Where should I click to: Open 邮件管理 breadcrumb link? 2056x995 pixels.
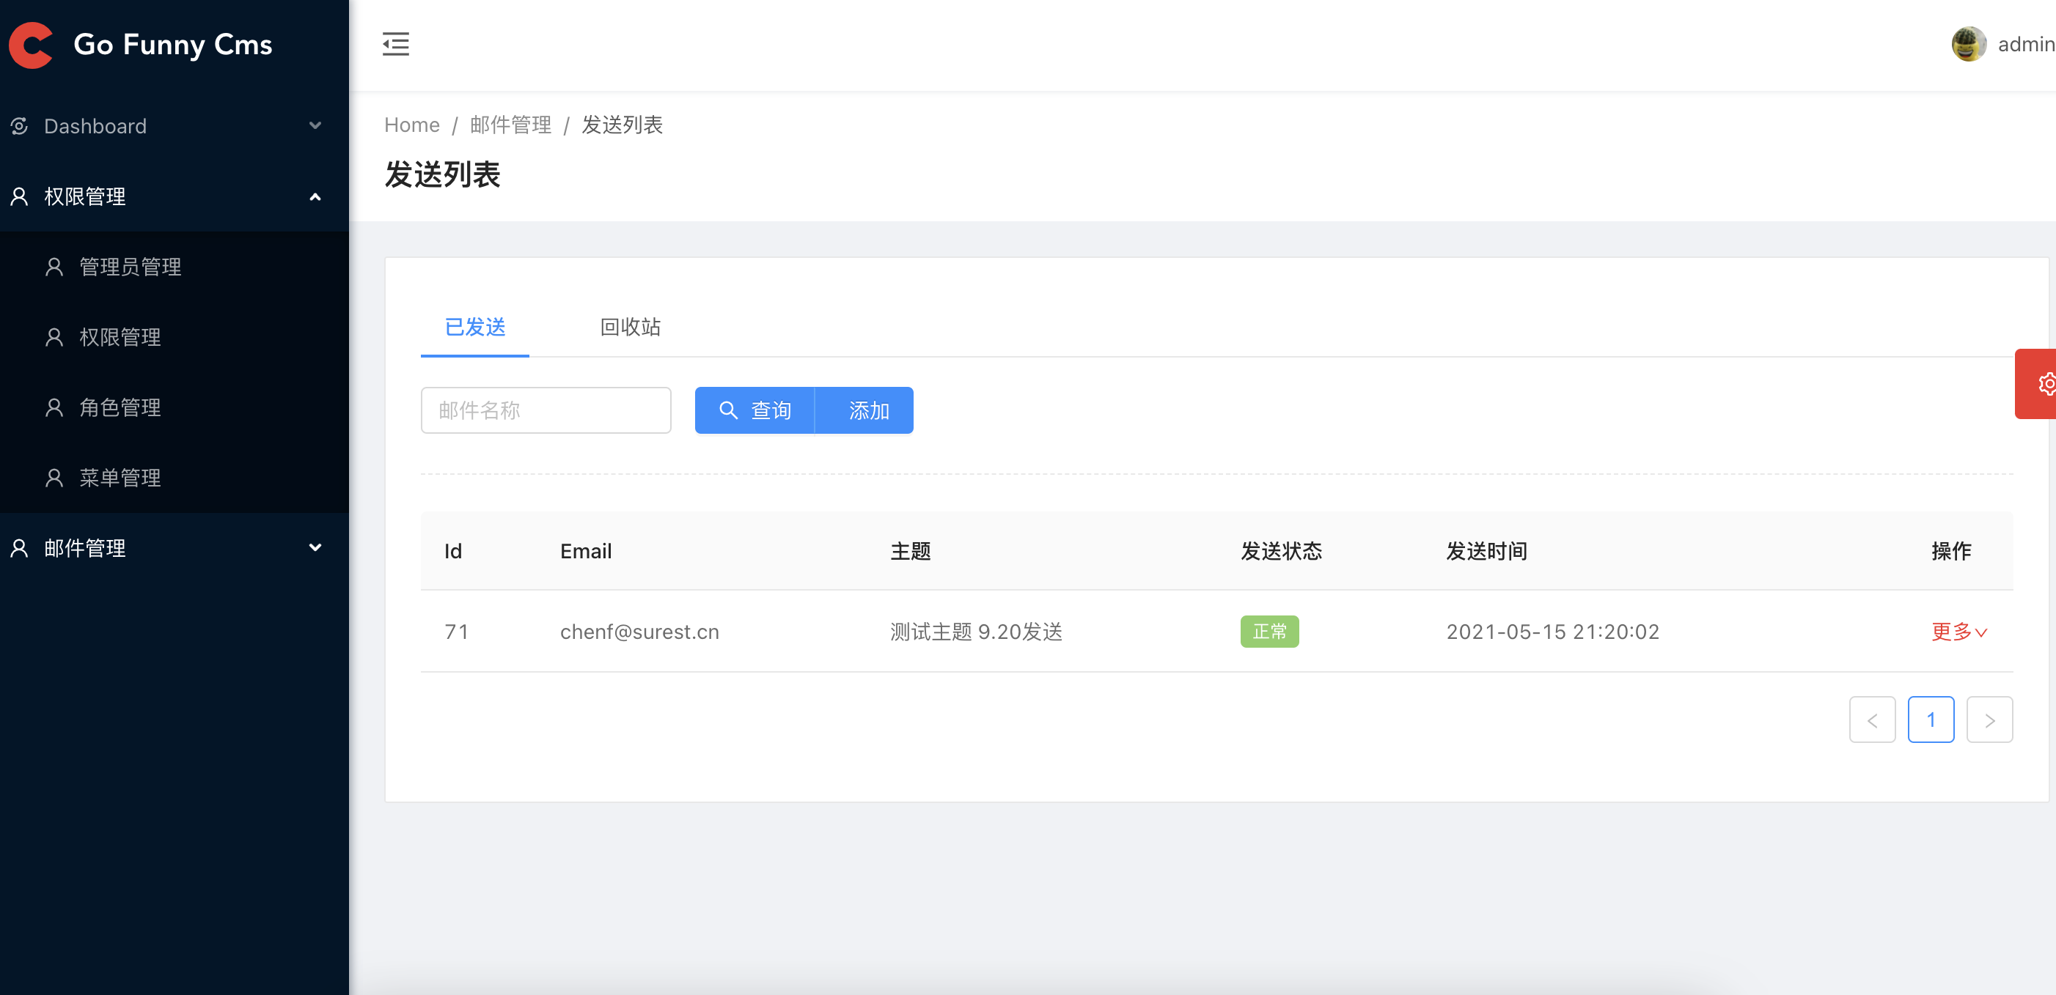[510, 125]
